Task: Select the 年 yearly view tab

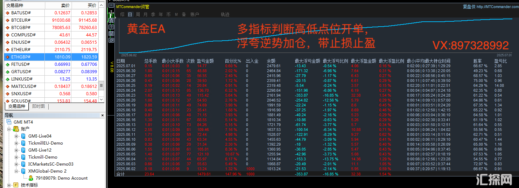Action: tap(161, 14)
